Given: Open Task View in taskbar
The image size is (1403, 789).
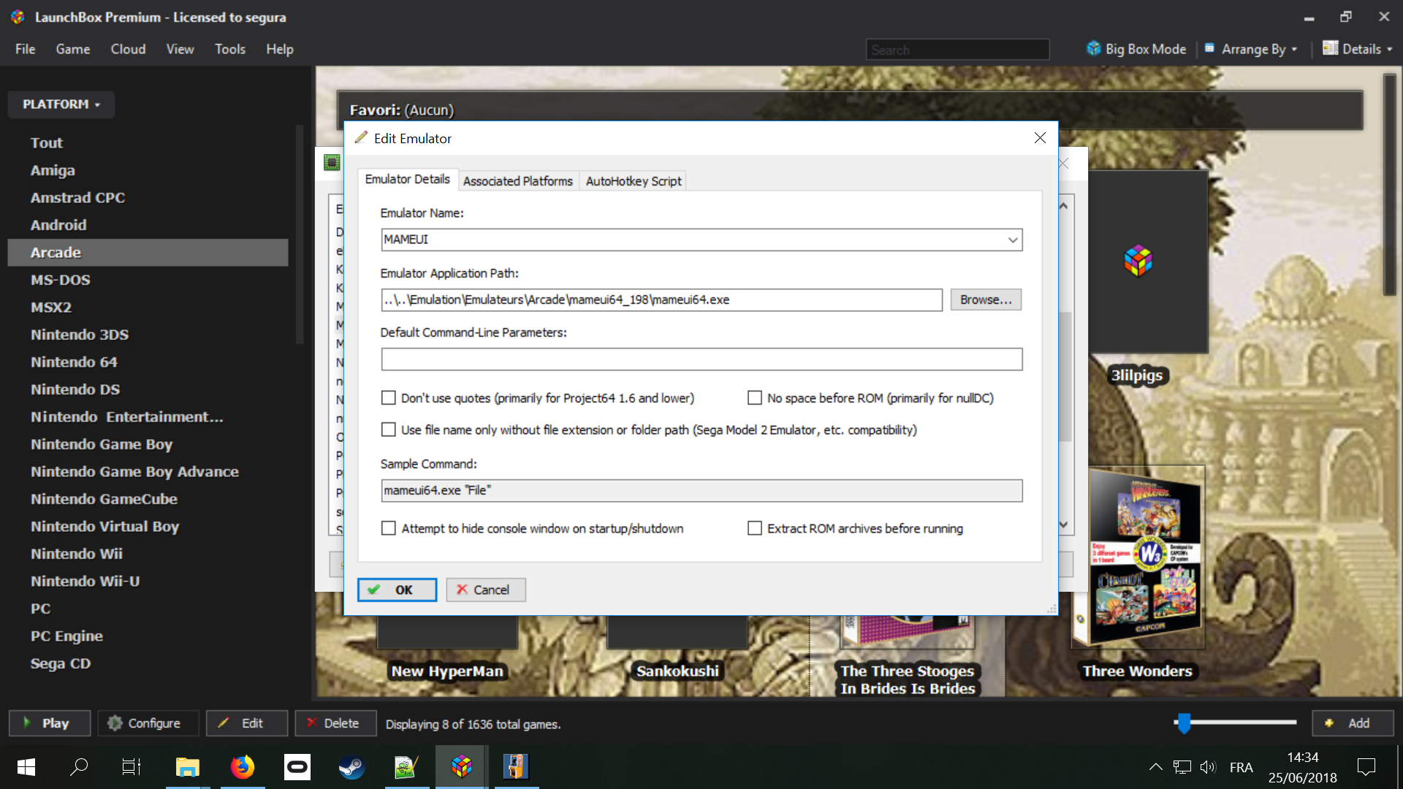Looking at the screenshot, I should [x=132, y=767].
